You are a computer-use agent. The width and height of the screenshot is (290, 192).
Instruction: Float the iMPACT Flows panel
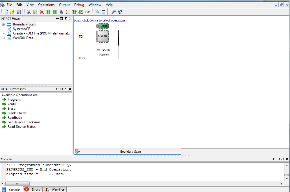(x=66, y=18)
